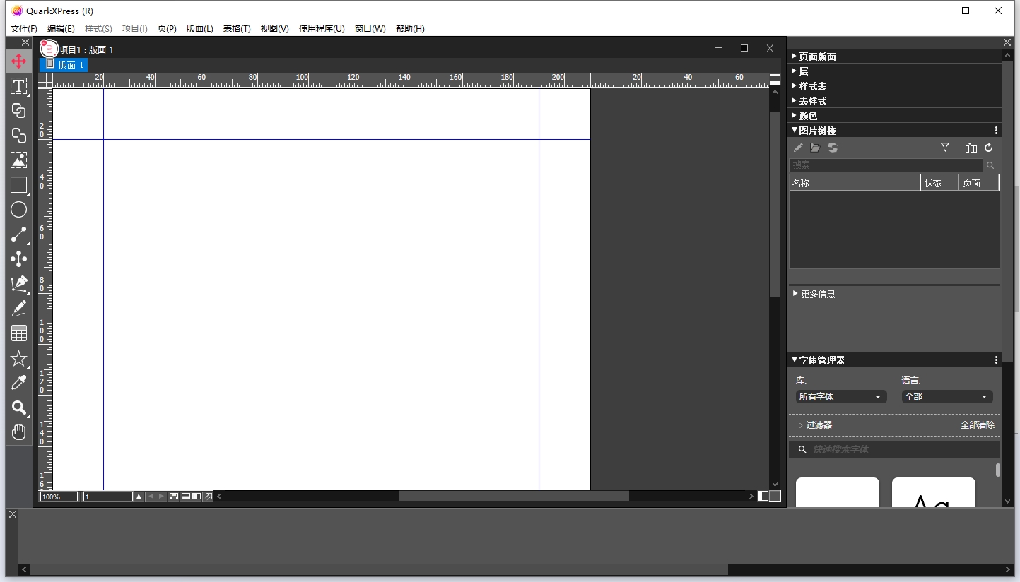This screenshot has width=1020, height=582.
Task: Expand the 样式表 panel
Action: [x=795, y=85]
